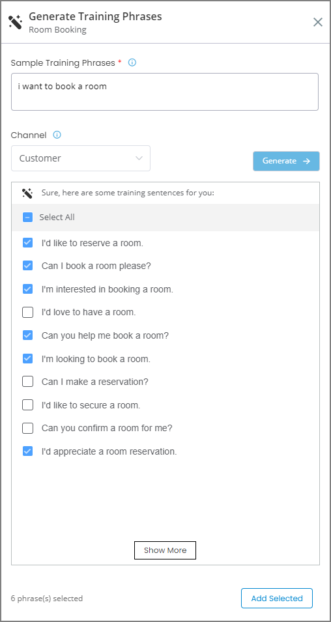Uncheck "I'd appreciate a room reservation."
The height and width of the screenshot is (622, 331).
[27, 451]
